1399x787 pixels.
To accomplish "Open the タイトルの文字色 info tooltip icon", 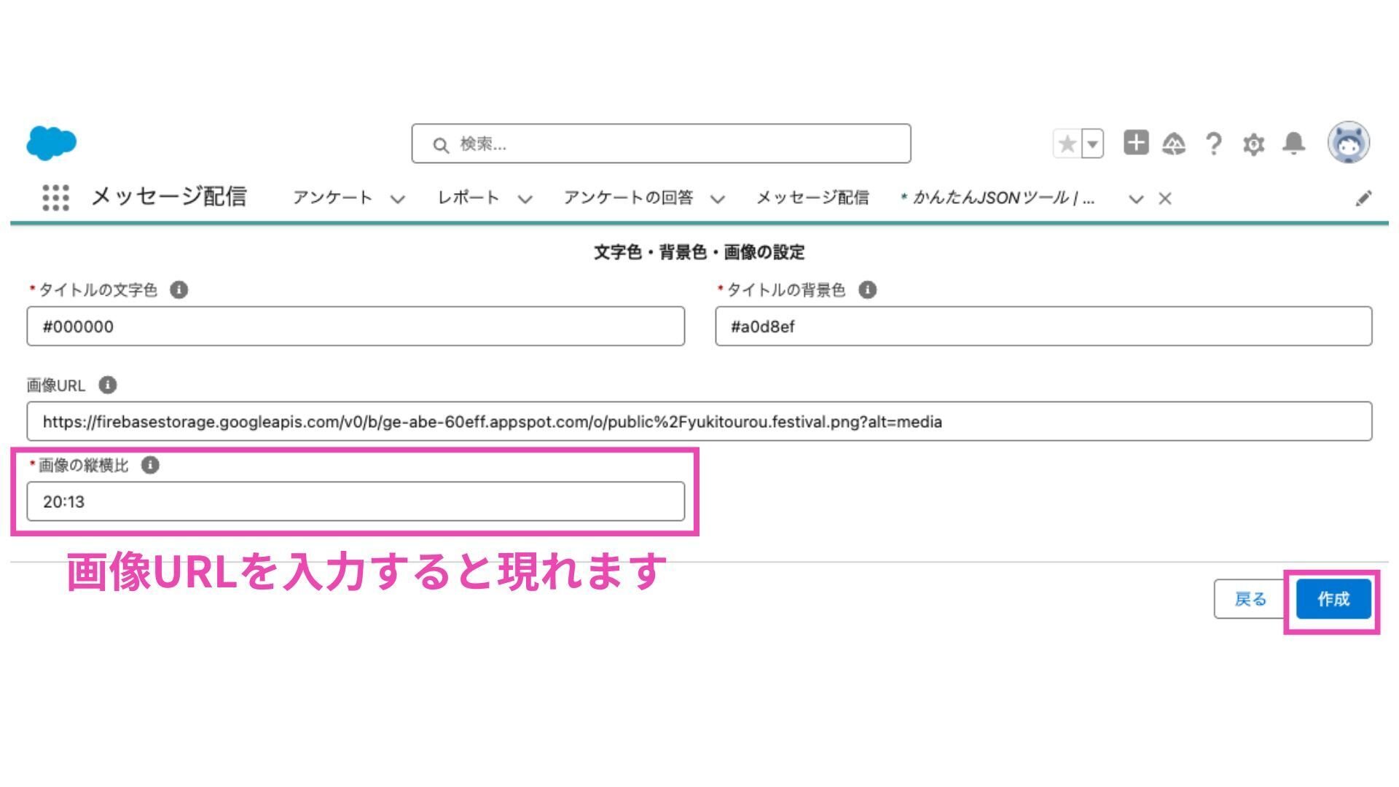I will pyautogui.click(x=179, y=289).
